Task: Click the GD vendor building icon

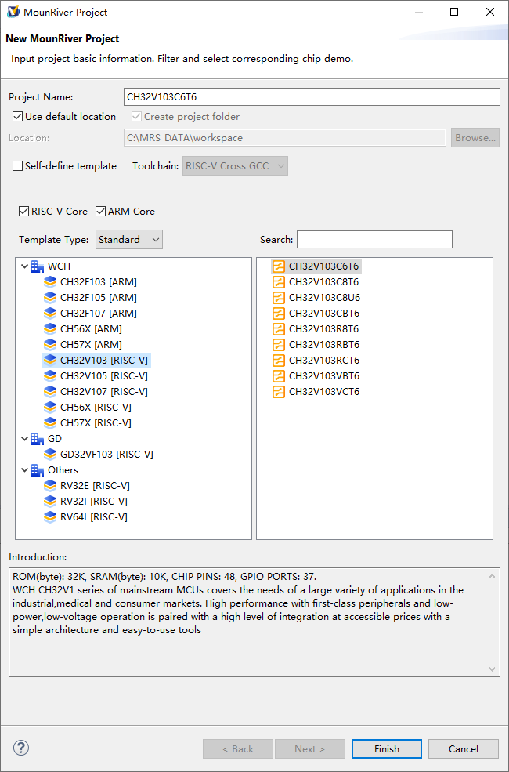Action: click(x=38, y=439)
